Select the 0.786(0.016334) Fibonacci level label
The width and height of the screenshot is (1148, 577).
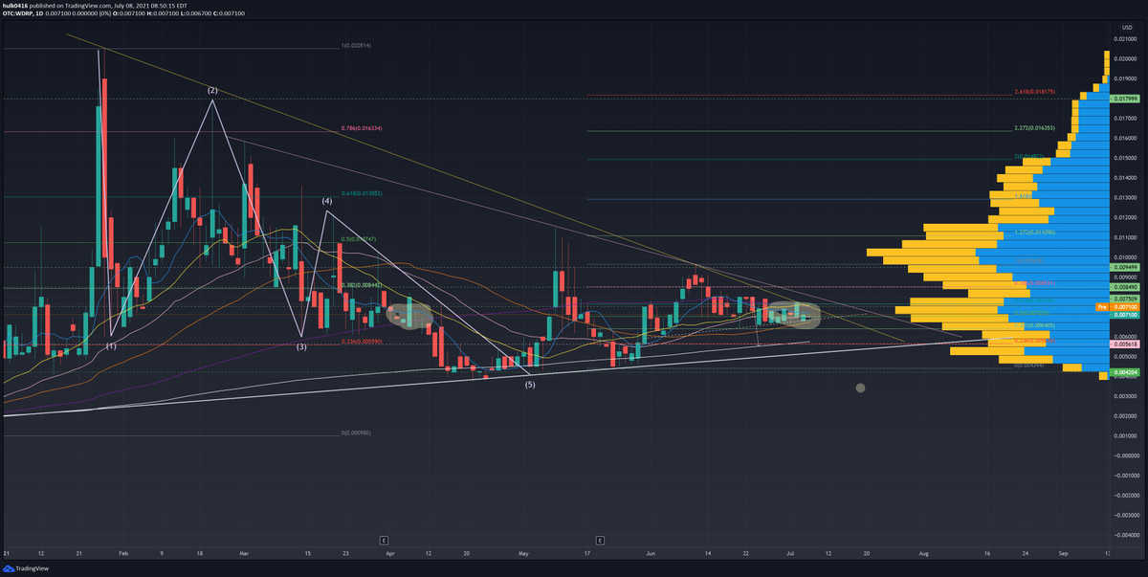362,127
